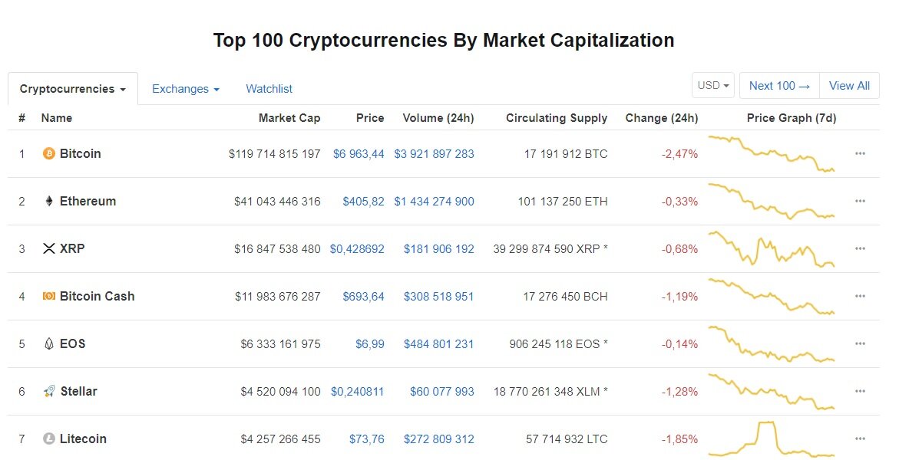Open the more options menu for Litecoin

click(x=860, y=439)
